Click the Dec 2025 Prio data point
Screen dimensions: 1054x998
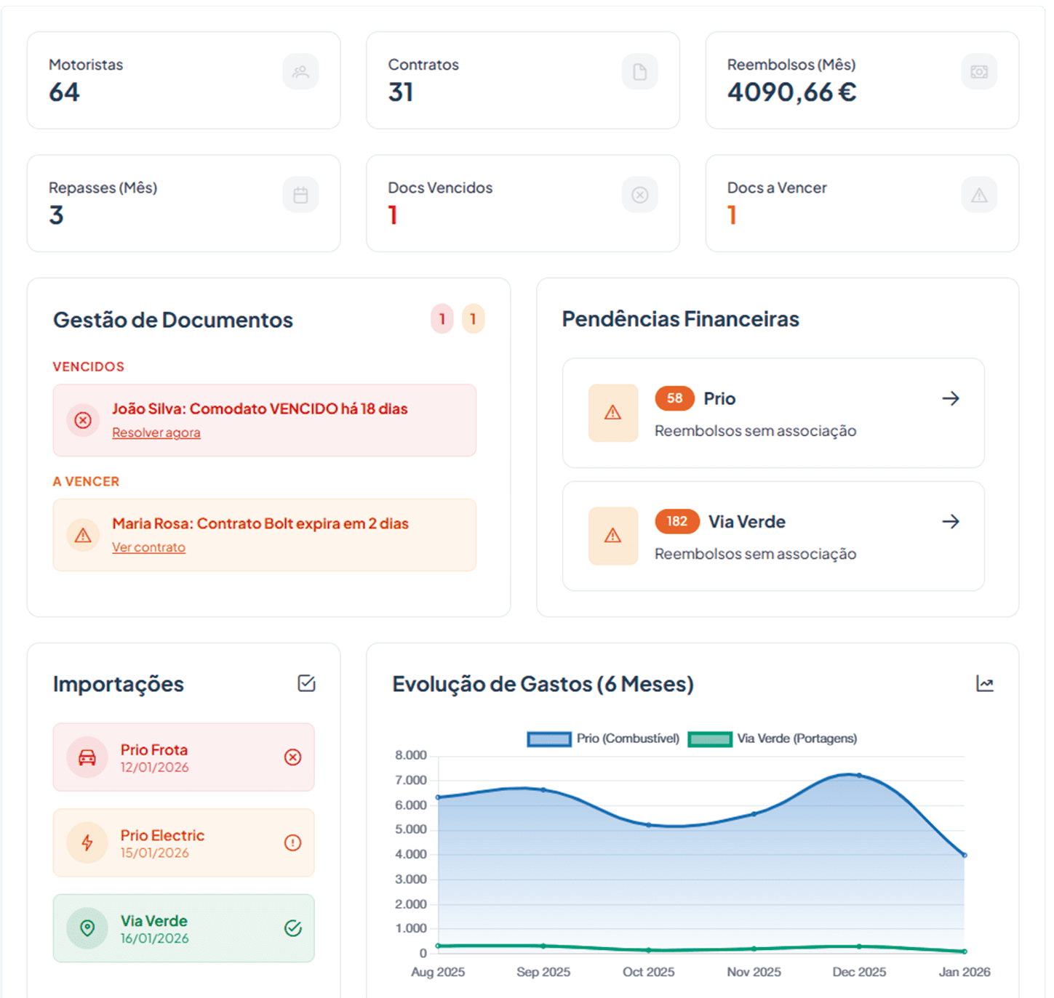pyautogui.click(x=859, y=776)
